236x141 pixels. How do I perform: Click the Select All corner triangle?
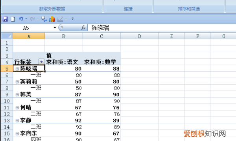[7, 36]
